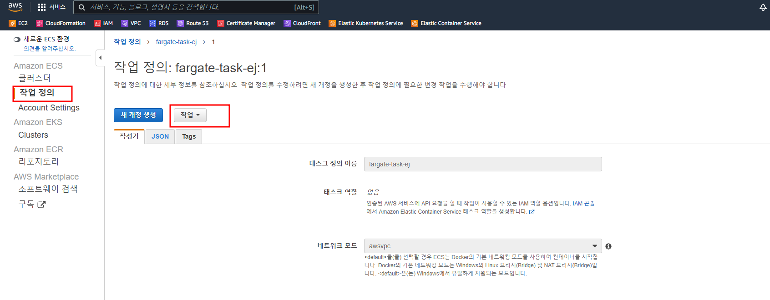
Task: Click the 새 개정 생성 button
Action: coord(138,115)
